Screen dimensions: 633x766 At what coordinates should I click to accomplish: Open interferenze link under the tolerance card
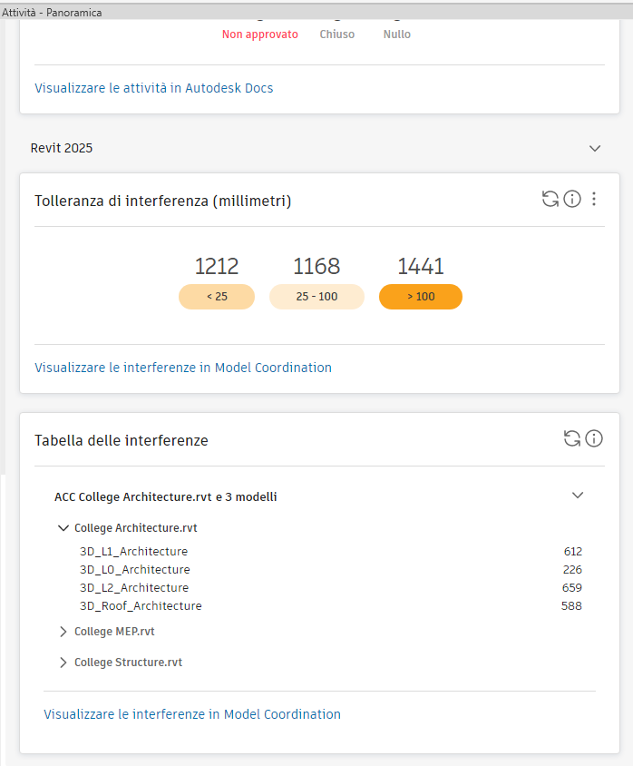tap(183, 368)
